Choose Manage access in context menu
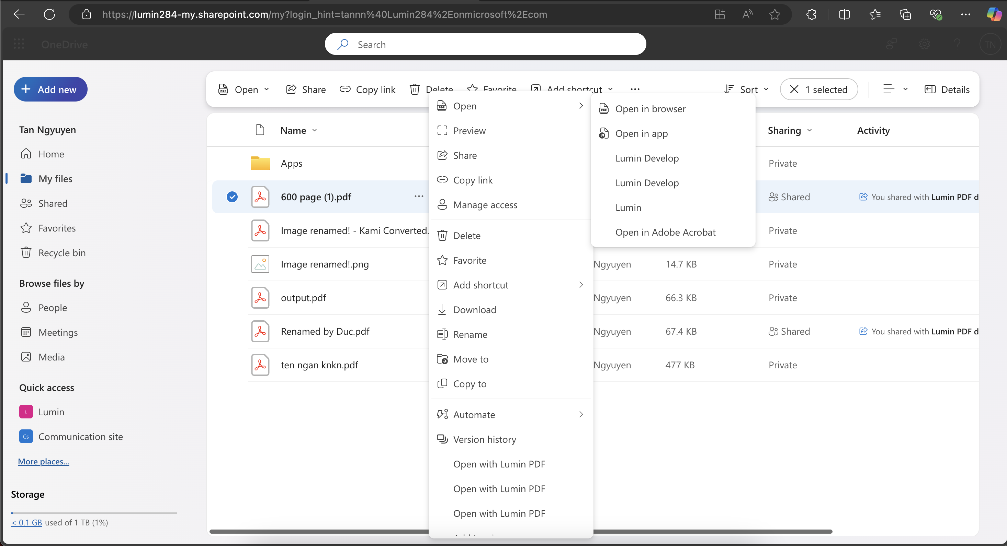 [x=510, y=204]
